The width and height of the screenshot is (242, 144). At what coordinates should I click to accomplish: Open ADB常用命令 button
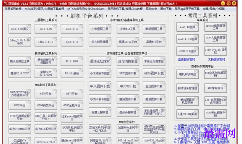(215, 88)
